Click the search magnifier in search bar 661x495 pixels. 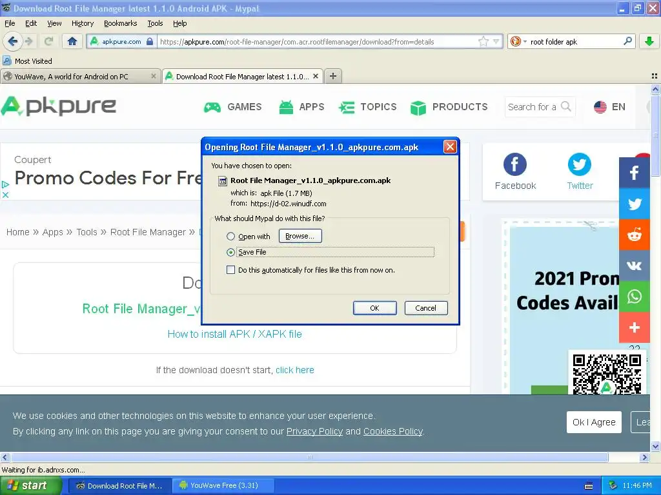pyautogui.click(x=627, y=41)
